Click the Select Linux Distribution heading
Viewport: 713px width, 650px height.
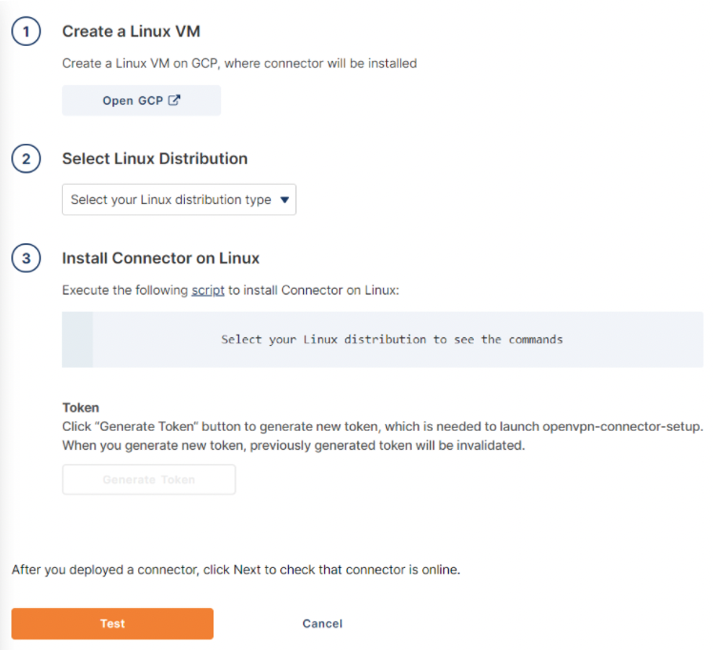[x=154, y=159]
